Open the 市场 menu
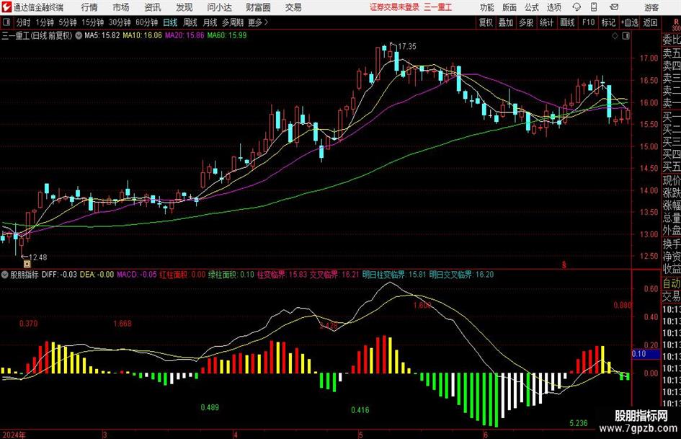This screenshot has width=681, height=439. [121, 7]
